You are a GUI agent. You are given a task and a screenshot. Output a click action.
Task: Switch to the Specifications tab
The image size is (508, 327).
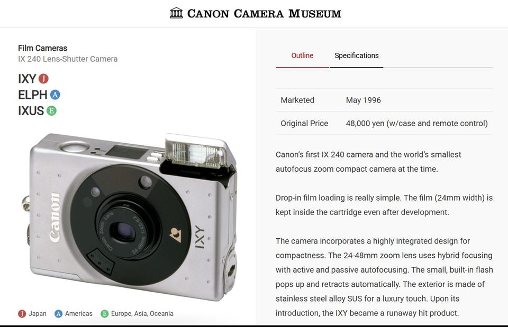[356, 55]
